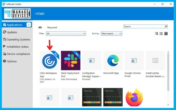Open Device compliance page

click(x=17, y=54)
